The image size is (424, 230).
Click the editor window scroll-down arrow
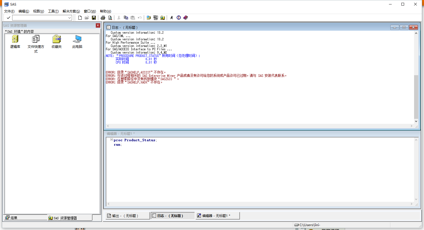(416, 199)
